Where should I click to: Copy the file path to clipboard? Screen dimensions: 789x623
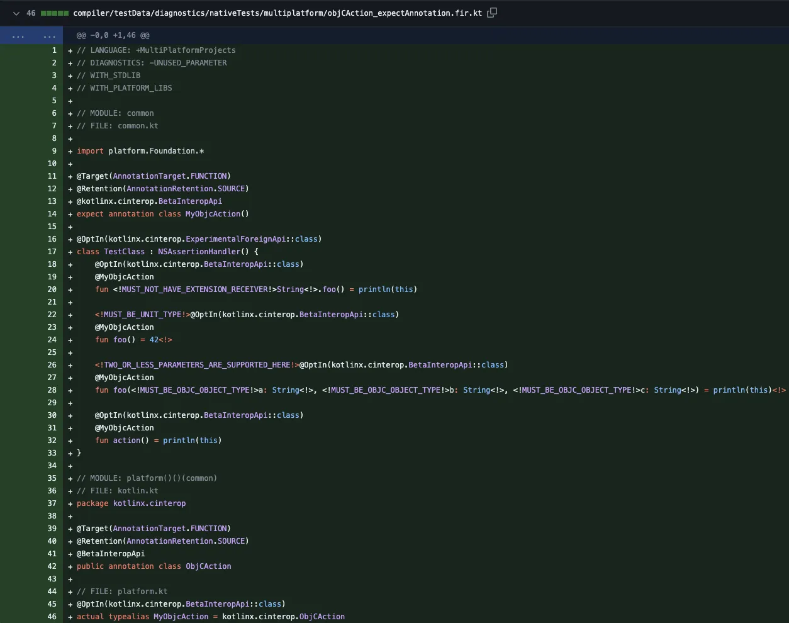click(x=492, y=13)
